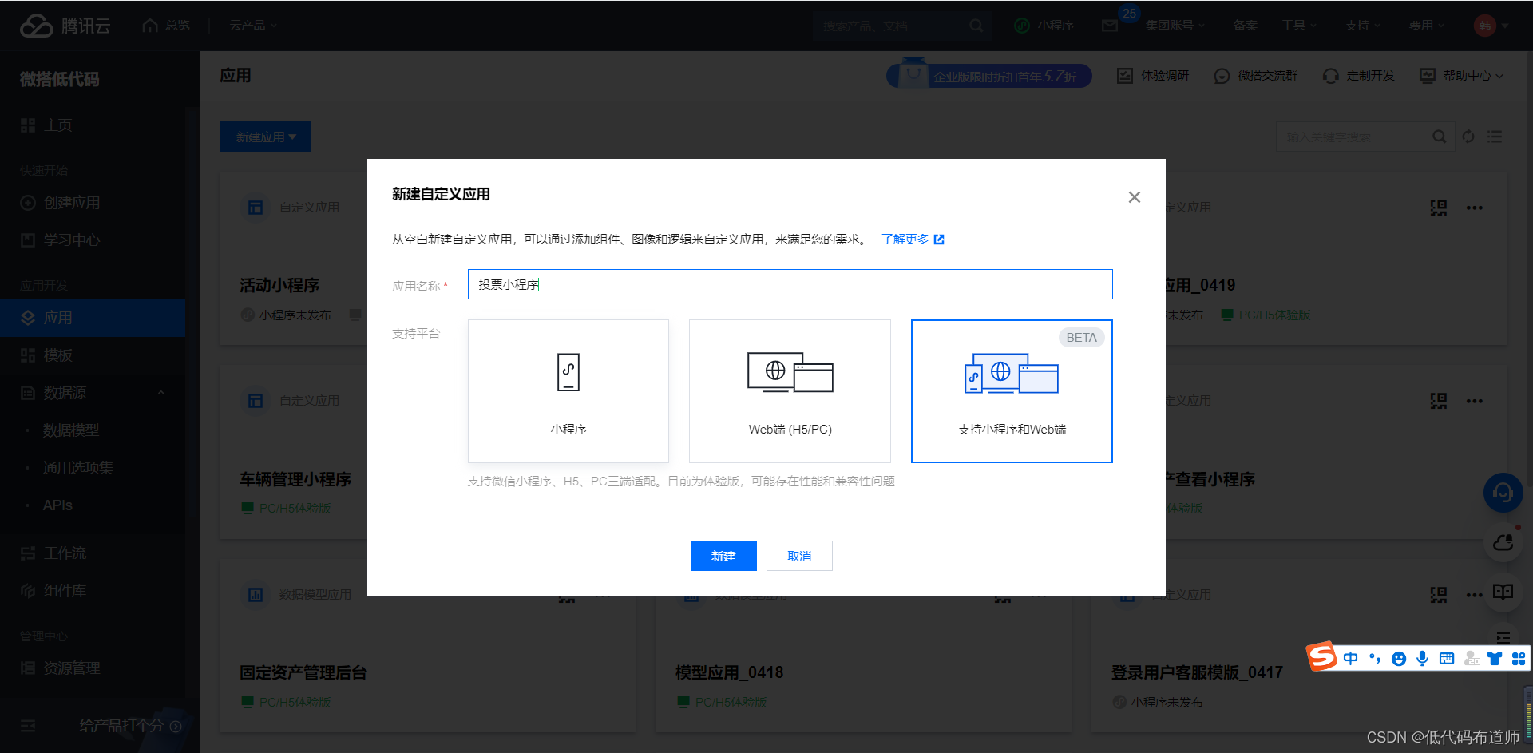
Task: Open the 新建应用 dropdown button
Action: pyautogui.click(x=265, y=137)
